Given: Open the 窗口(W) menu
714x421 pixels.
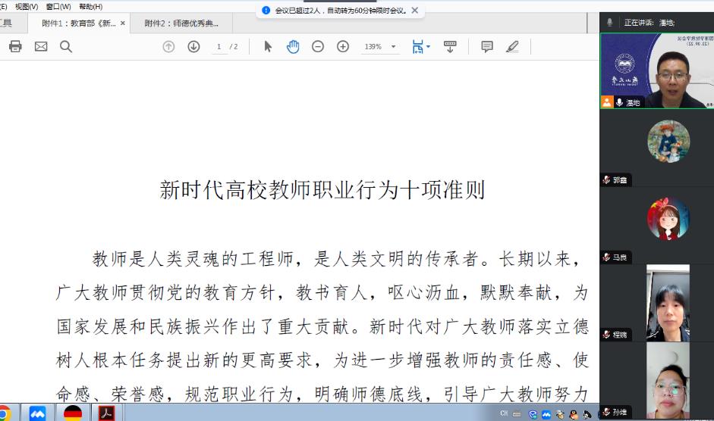Looking at the screenshot, I should [x=58, y=6].
